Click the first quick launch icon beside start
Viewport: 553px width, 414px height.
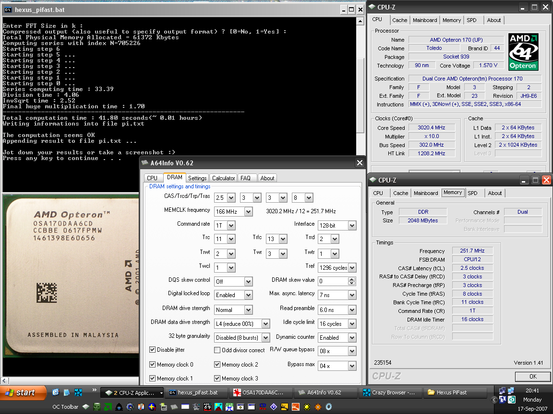pos(56,392)
